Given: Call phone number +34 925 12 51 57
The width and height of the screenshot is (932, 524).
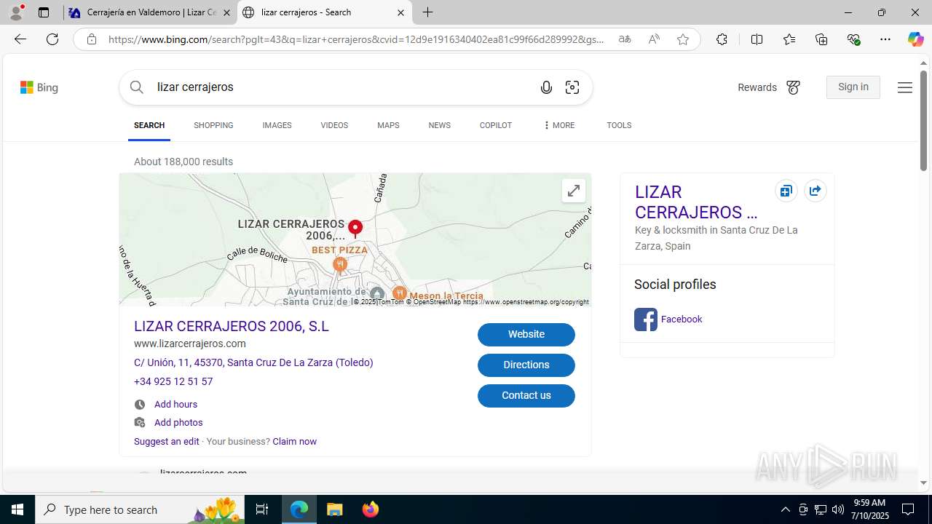Looking at the screenshot, I should coord(173,381).
